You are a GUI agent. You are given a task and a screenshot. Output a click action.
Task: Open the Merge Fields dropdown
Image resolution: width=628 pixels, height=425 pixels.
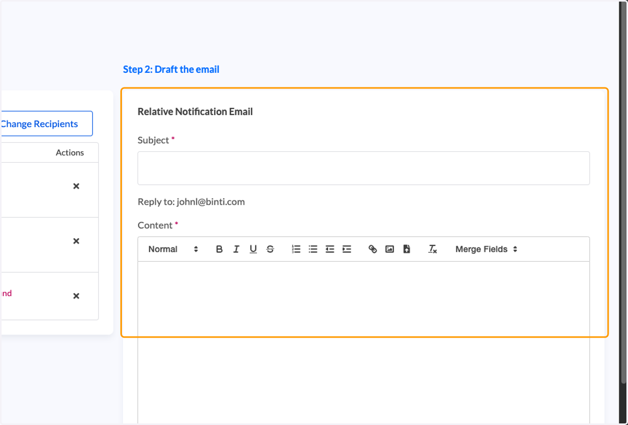pos(486,249)
